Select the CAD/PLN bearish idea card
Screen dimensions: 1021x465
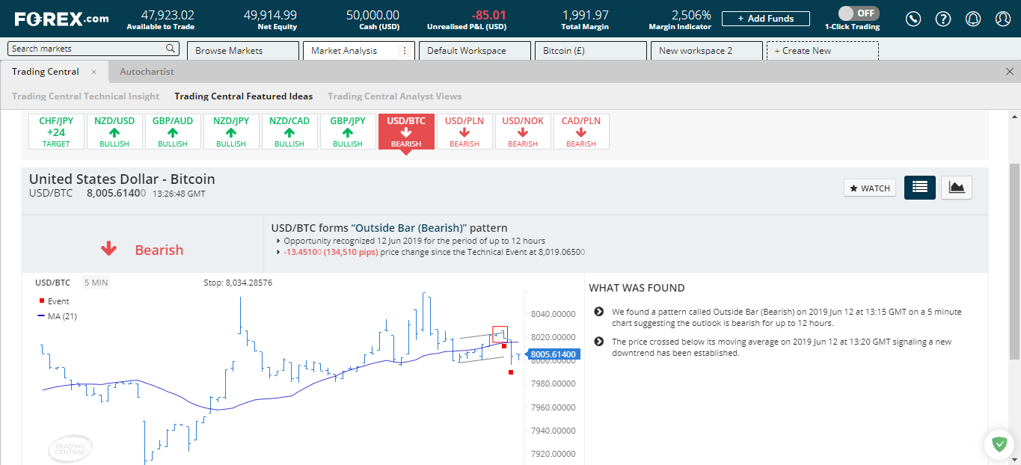pos(581,132)
